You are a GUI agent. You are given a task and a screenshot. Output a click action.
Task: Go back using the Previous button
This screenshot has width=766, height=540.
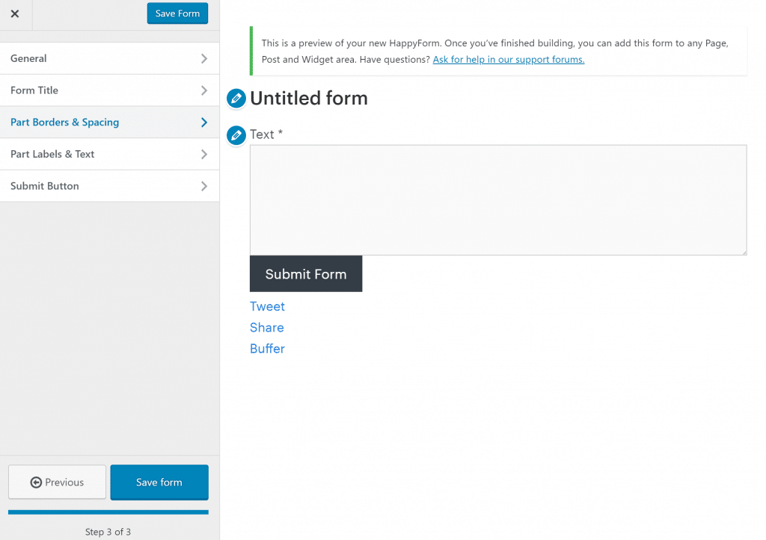tap(57, 482)
